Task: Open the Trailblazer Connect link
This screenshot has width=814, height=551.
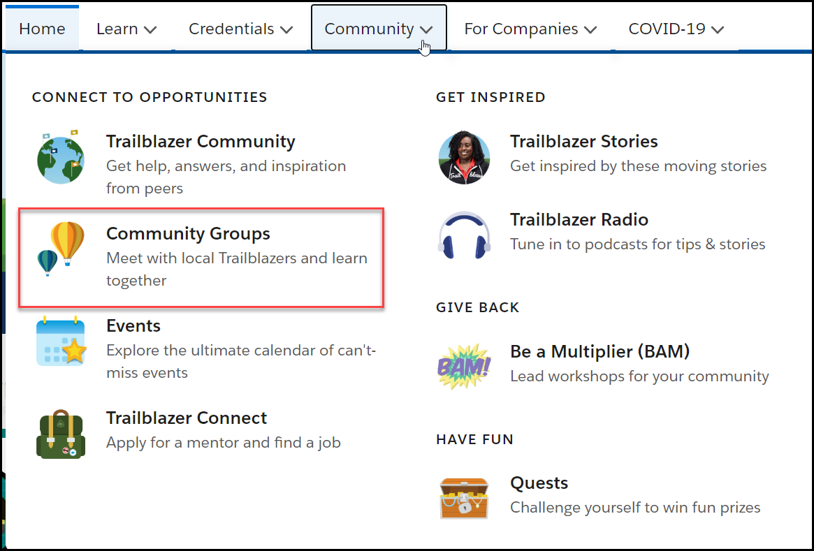Action: [187, 418]
